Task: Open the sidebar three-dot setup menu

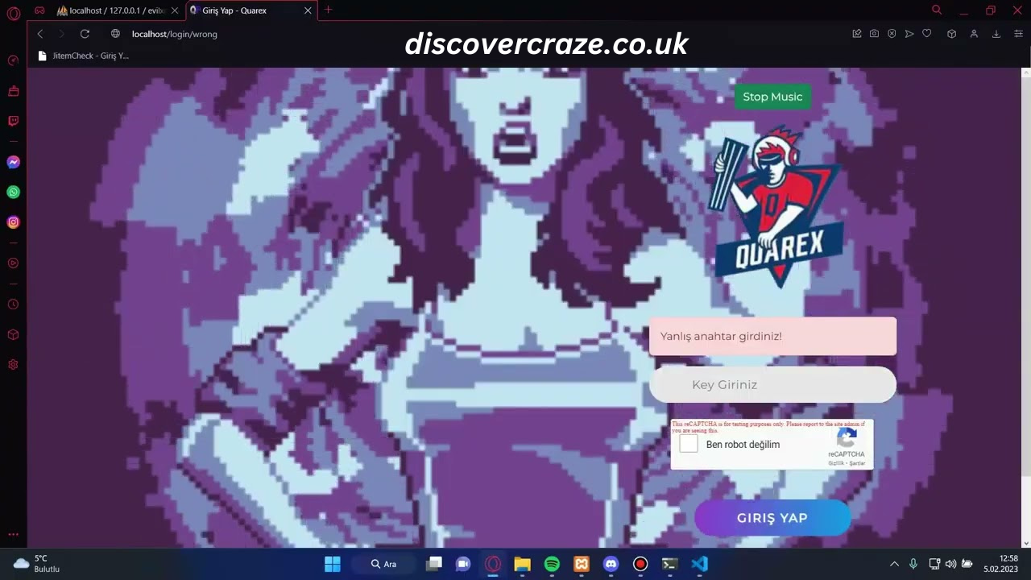Action: coord(13,534)
